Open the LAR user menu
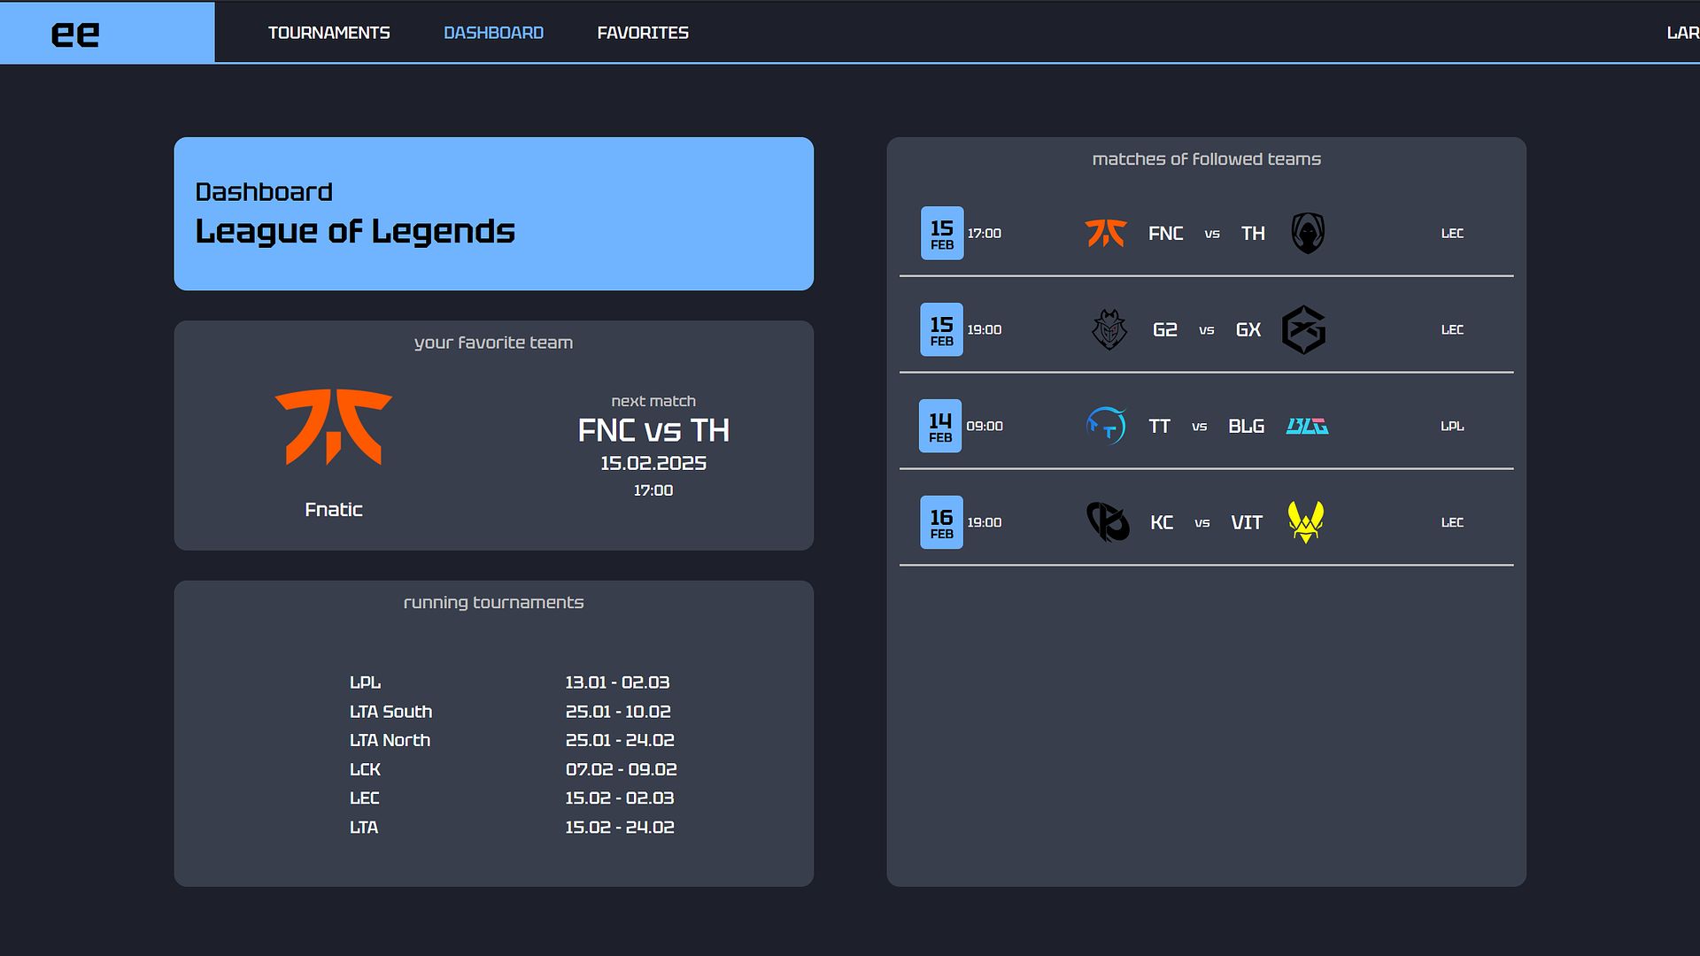The height and width of the screenshot is (956, 1700). tap(1682, 33)
